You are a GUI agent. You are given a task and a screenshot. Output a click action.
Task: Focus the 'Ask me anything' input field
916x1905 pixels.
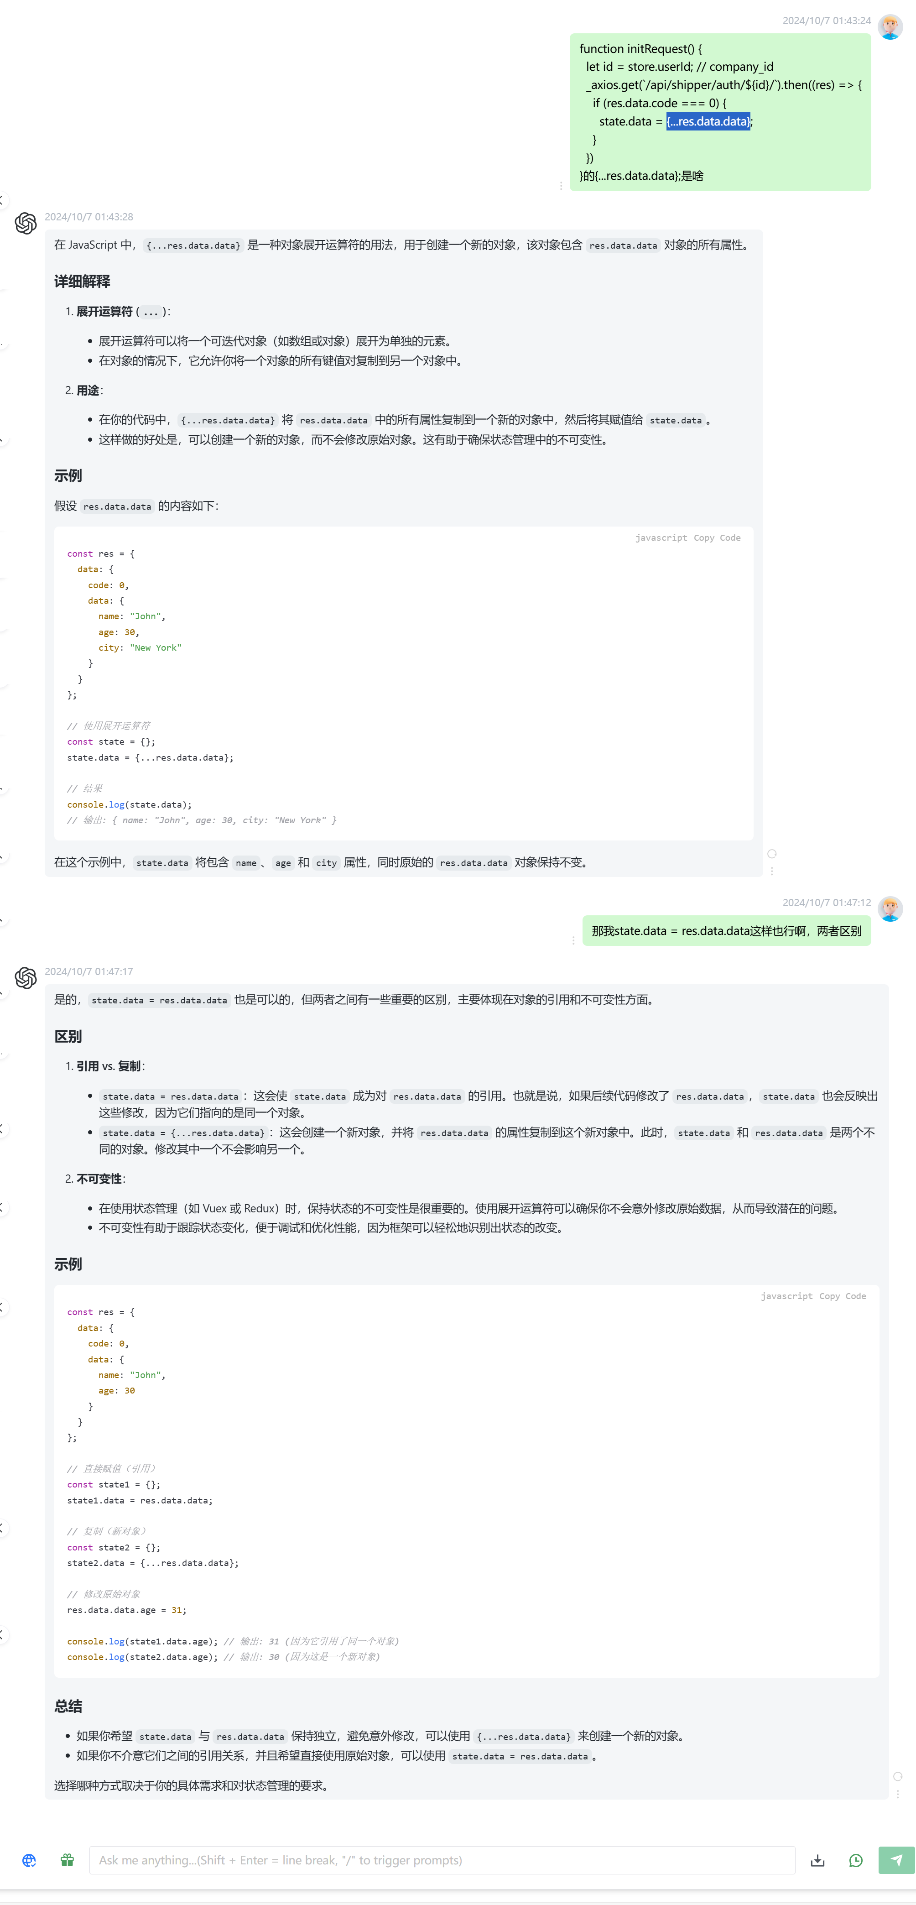pos(442,1860)
